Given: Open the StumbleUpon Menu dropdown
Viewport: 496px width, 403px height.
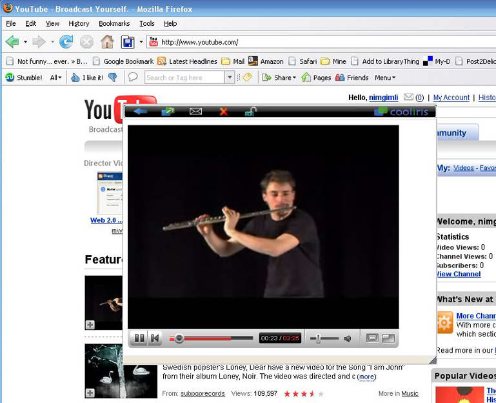Looking at the screenshot, I should click(385, 77).
